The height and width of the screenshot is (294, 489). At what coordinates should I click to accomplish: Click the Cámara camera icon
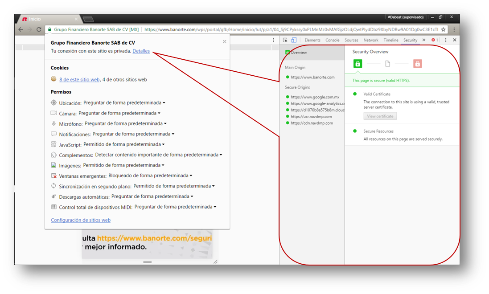click(53, 113)
